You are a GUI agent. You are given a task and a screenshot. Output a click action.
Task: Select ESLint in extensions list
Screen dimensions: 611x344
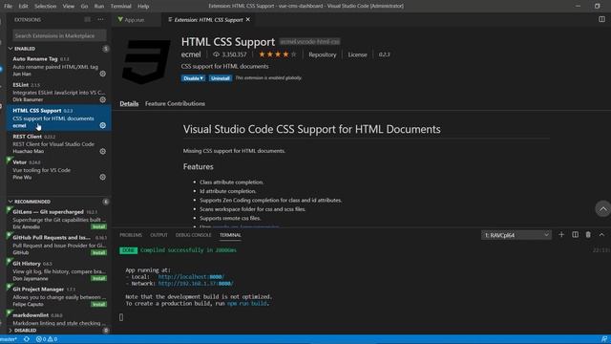click(58, 92)
